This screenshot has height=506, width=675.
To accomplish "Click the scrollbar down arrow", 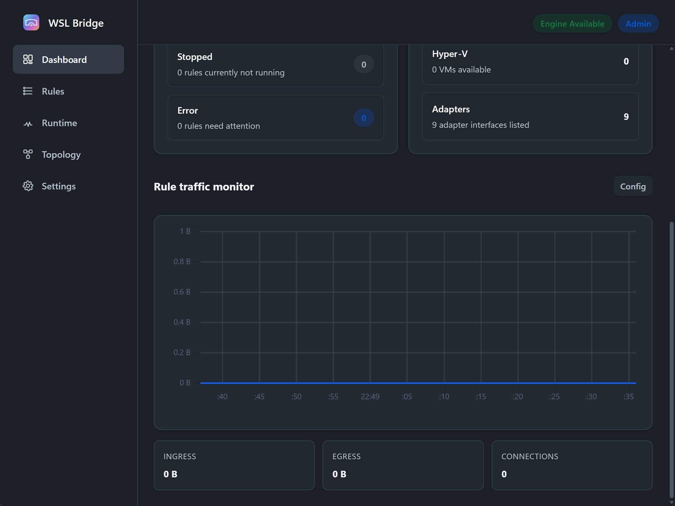I will pyautogui.click(x=671, y=502).
